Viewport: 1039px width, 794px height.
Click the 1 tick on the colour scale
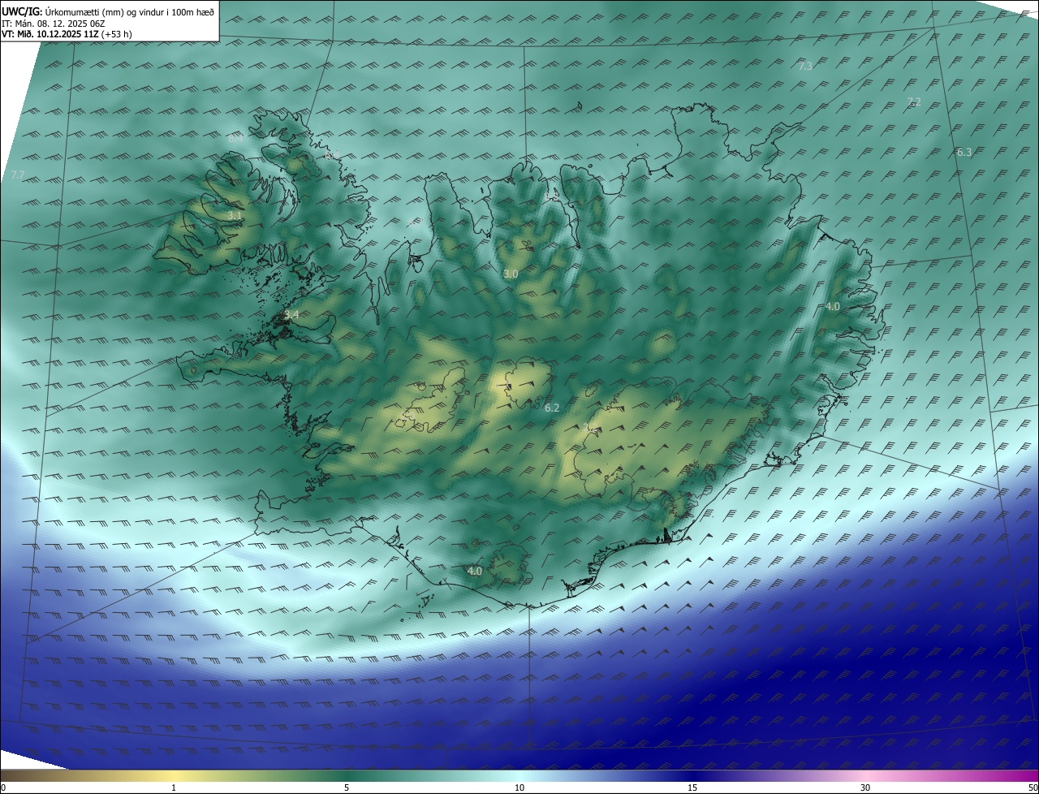174,788
